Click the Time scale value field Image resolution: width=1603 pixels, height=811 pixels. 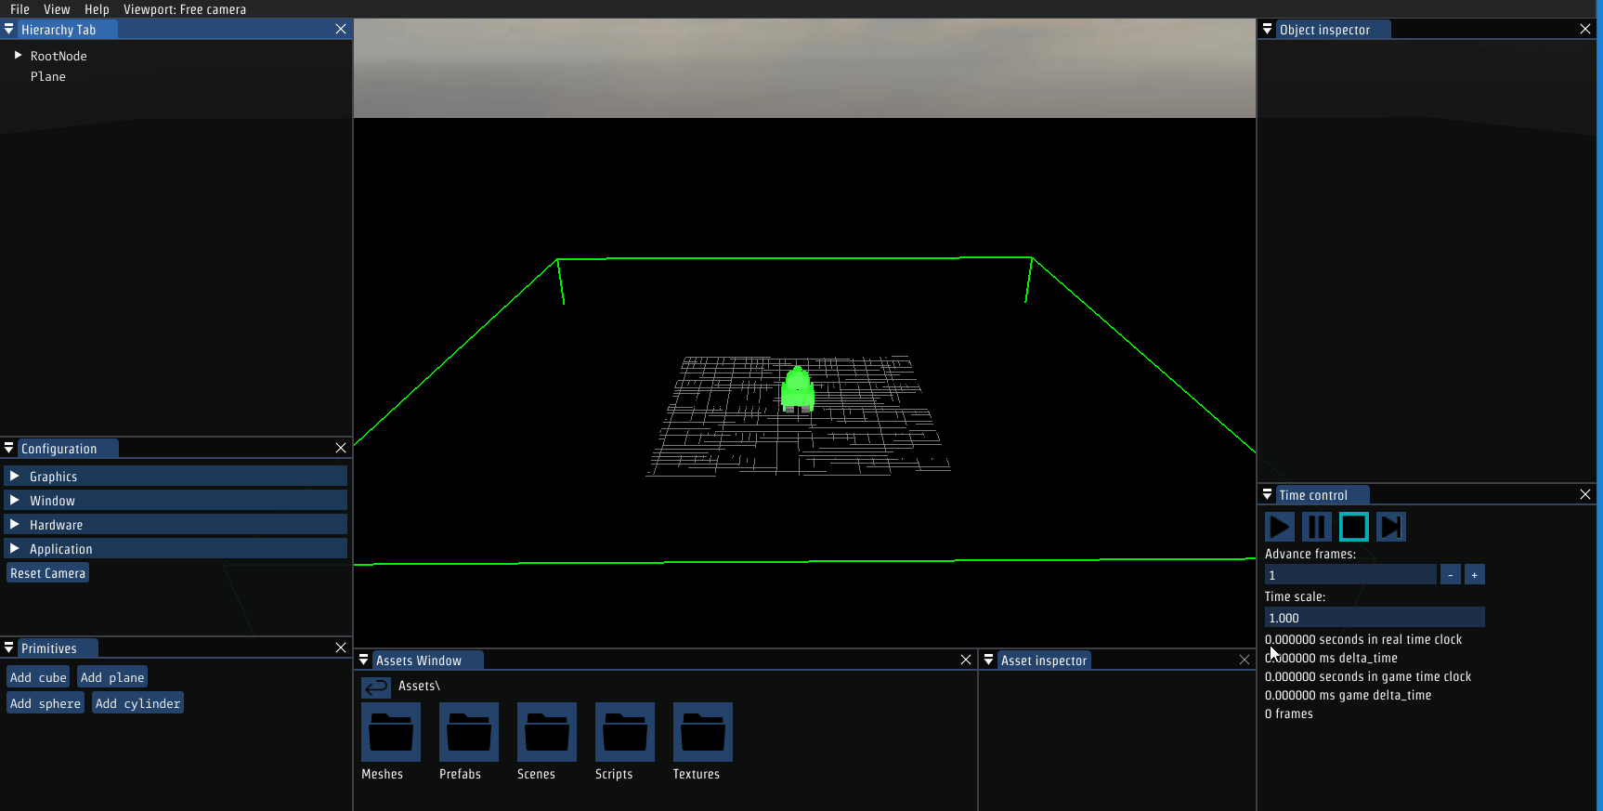[x=1374, y=618]
